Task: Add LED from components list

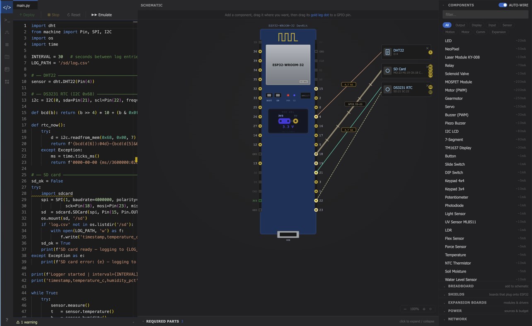Action: pyautogui.click(x=486, y=41)
